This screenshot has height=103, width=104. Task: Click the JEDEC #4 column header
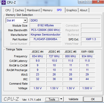point(38,52)
